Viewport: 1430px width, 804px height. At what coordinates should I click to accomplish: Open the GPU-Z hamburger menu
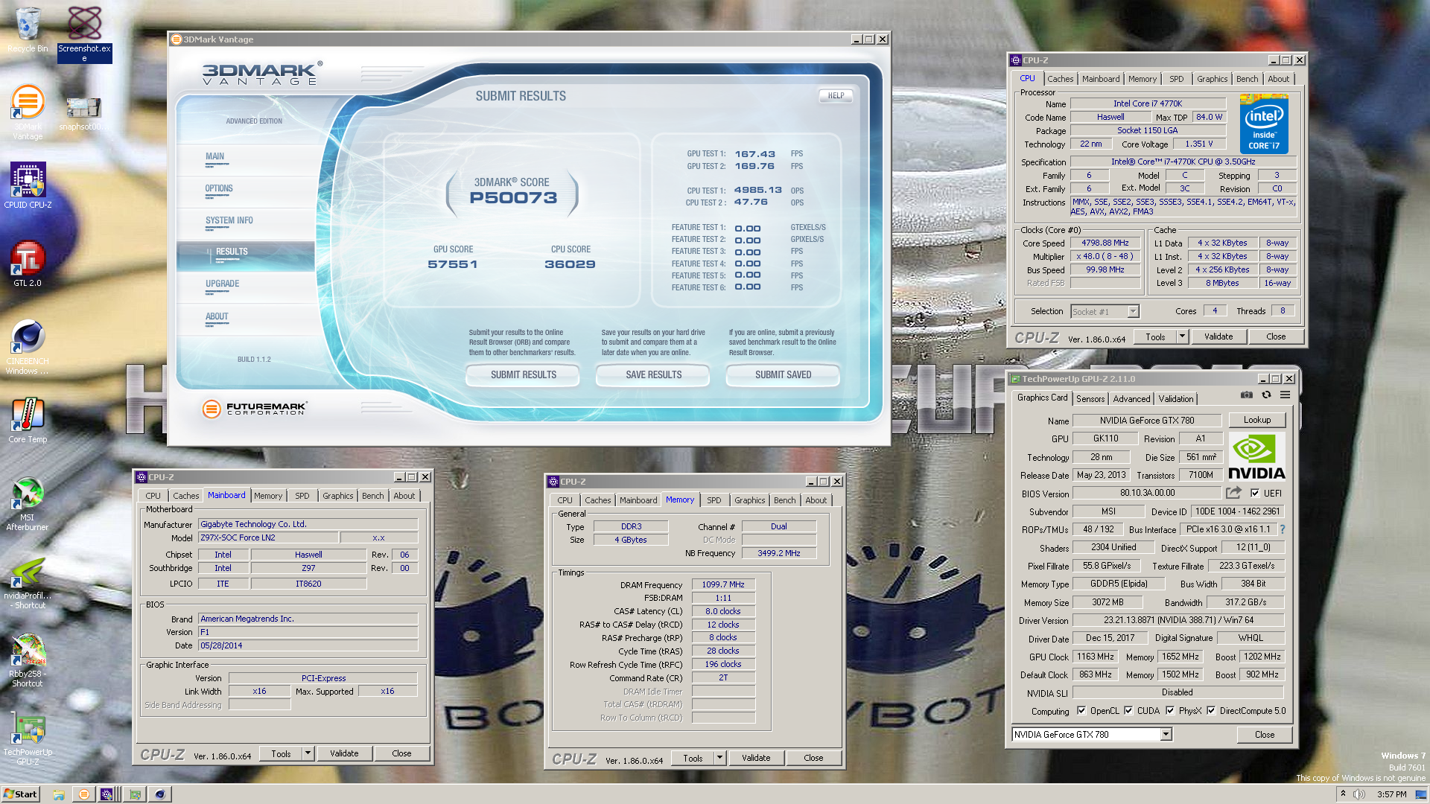pos(1286,395)
